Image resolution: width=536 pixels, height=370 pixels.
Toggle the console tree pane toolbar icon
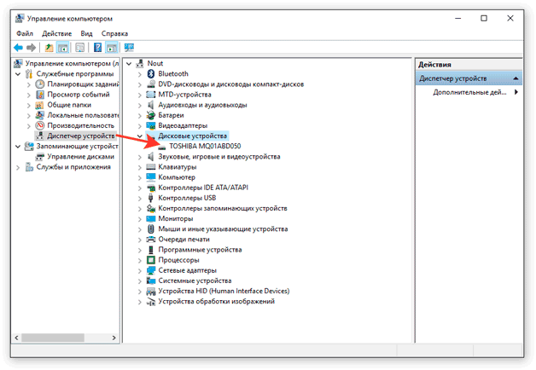coord(62,48)
